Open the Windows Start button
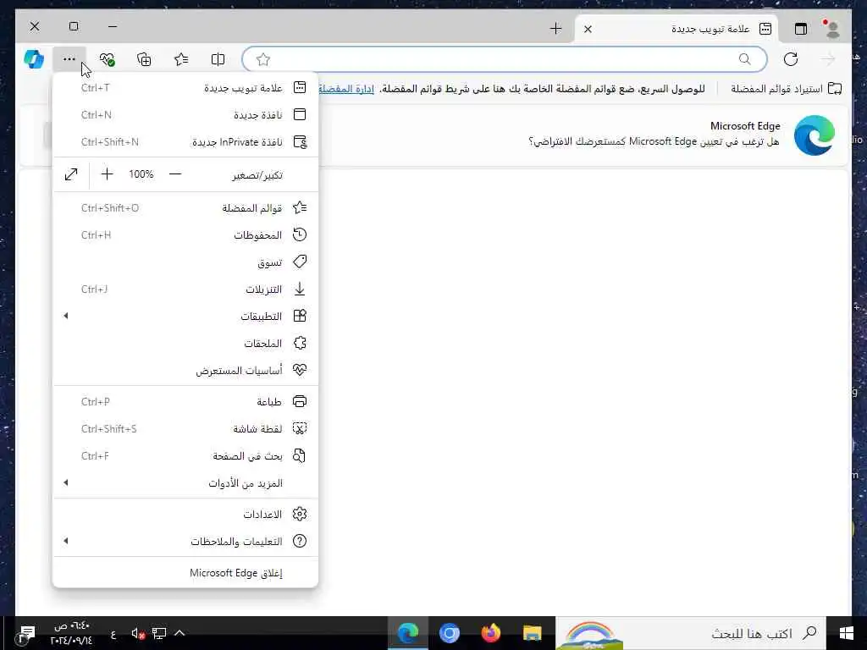 click(846, 633)
